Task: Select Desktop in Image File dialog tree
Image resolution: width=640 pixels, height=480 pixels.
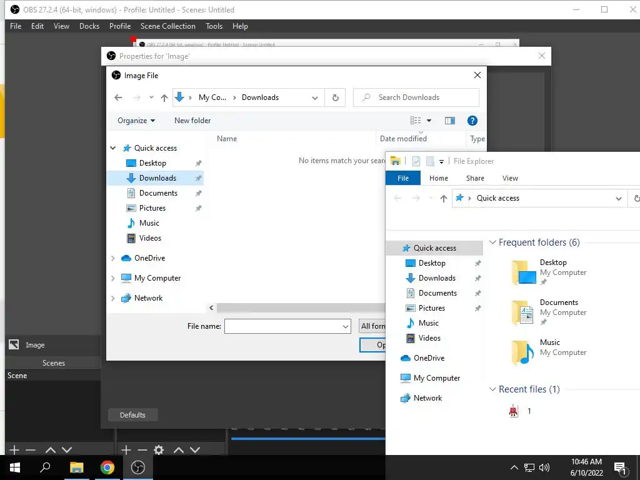Action: [x=152, y=163]
